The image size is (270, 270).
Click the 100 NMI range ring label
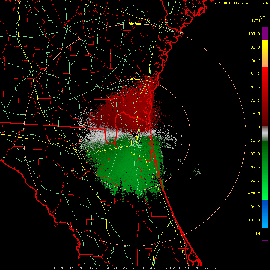(x=135, y=24)
